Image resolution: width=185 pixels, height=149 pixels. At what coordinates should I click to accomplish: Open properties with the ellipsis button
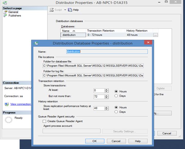pos(156,35)
